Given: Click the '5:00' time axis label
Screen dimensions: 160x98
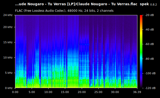Looking at the screenshot, I should pos(32,92).
